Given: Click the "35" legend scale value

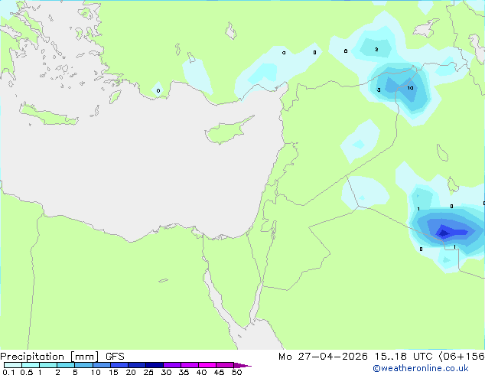Looking at the screenshot, I should [184, 372].
